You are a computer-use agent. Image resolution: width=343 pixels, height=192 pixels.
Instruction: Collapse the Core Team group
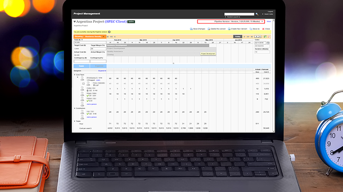pos(75,75)
